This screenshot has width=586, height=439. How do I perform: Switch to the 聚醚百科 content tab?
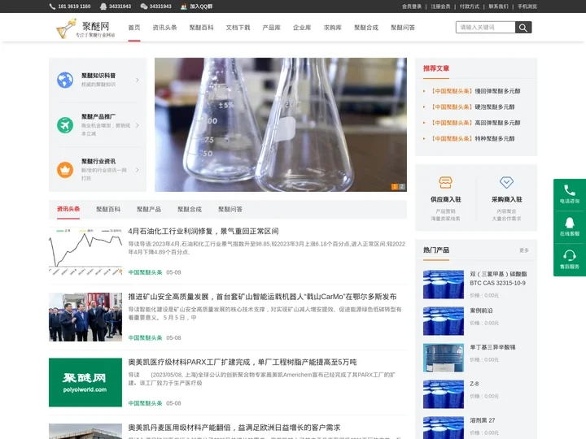pos(108,209)
